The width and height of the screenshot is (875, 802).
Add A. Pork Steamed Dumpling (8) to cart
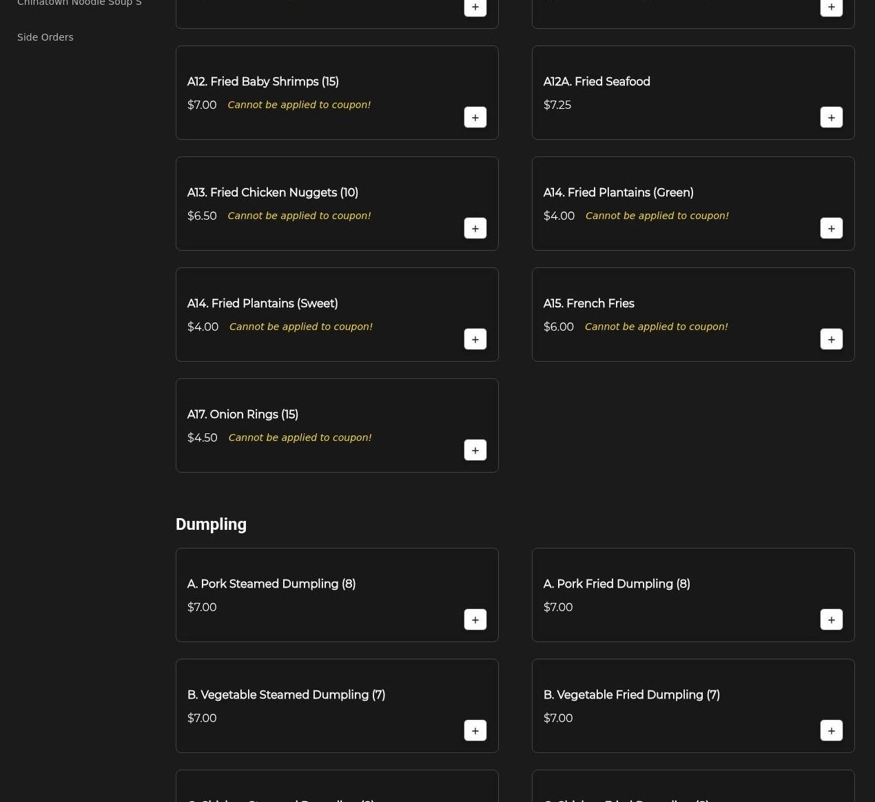point(475,619)
